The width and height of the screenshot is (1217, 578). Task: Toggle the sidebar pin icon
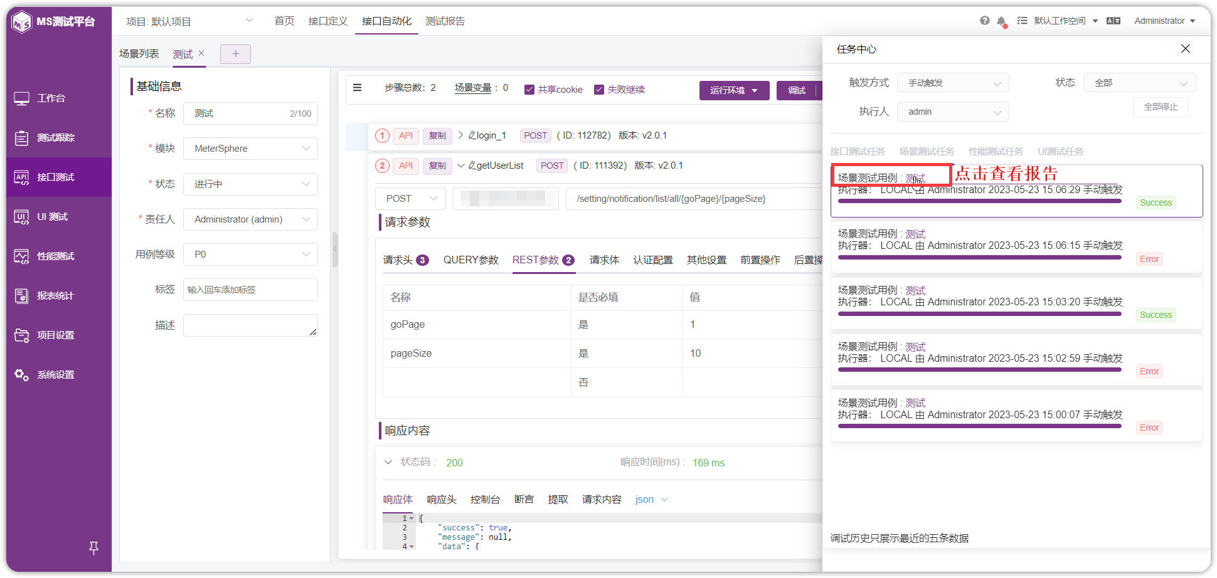pos(93,548)
